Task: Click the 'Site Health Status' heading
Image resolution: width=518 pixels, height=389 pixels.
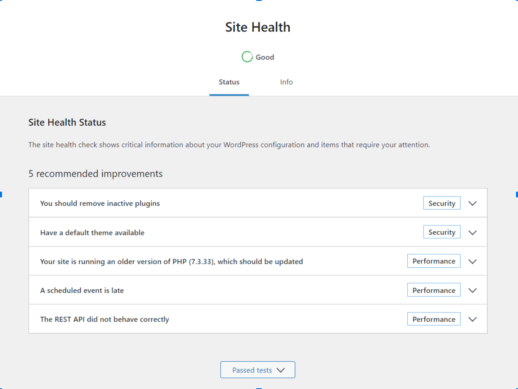Action: [67, 123]
